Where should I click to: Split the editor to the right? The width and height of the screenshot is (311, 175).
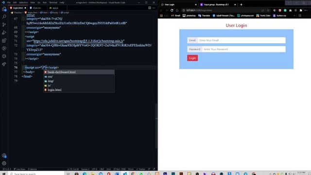[150, 8]
